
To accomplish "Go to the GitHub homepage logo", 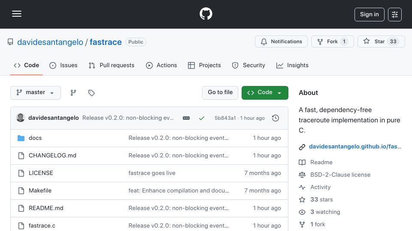I will [x=206, y=14].
